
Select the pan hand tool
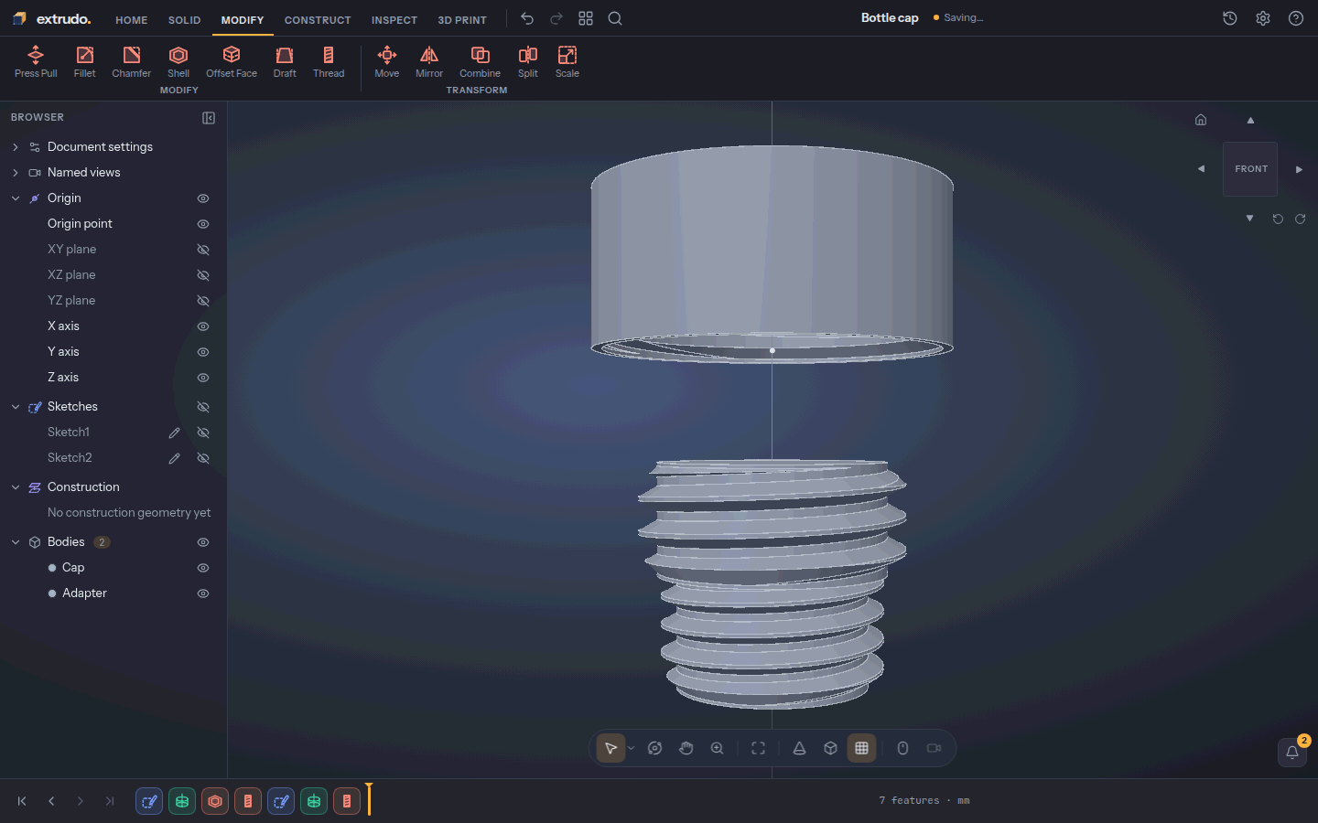(686, 748)
